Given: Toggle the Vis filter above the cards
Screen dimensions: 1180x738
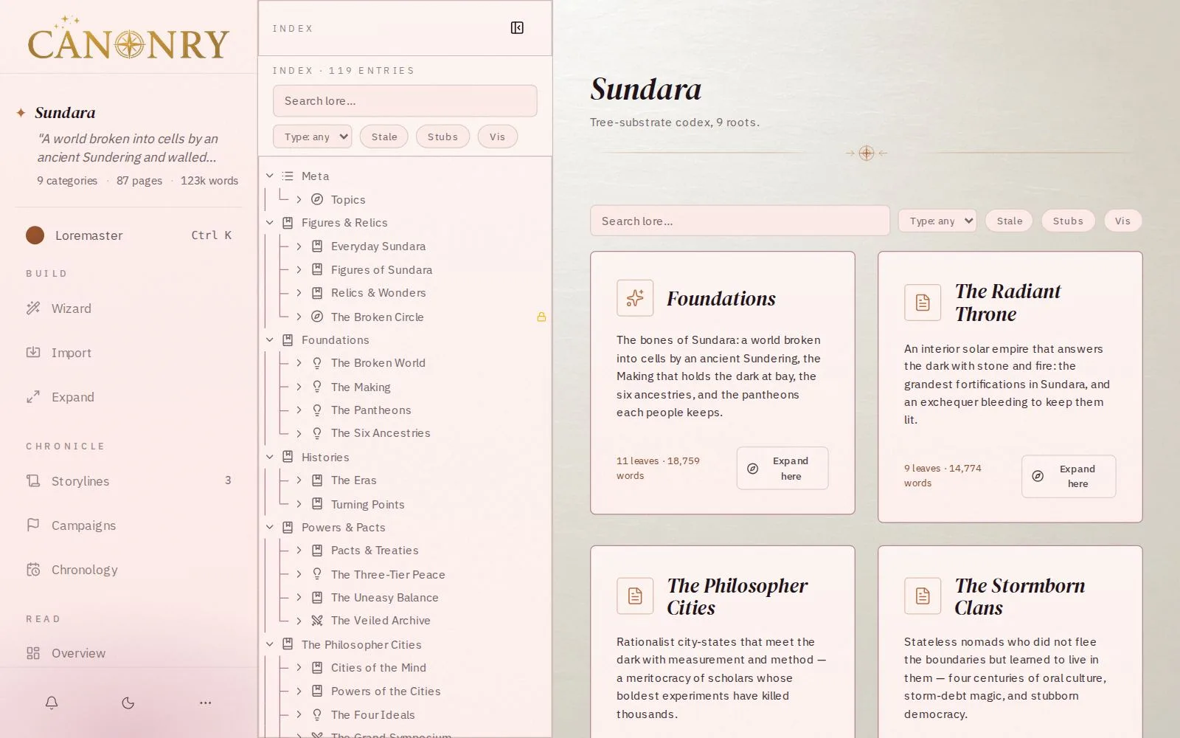Looking at the screenshot, I should [1122, 221].
